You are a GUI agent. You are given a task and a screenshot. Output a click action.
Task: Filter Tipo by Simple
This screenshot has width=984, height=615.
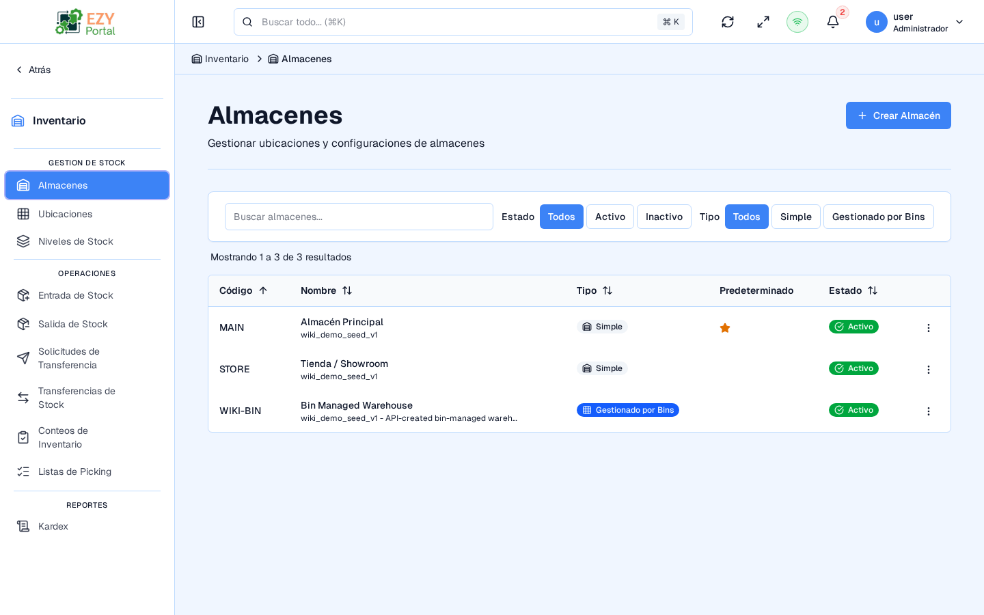[796, 217]
